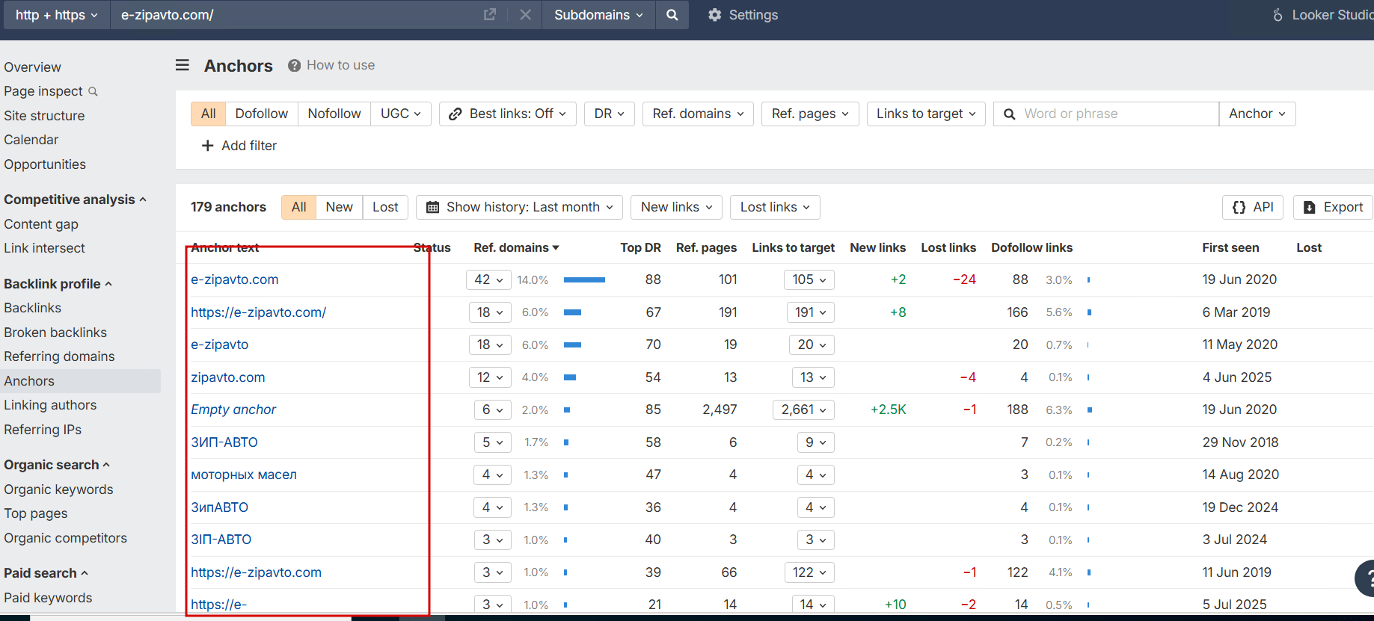Focus the Word or phrase search field

pyautogui.click(x=1106, y=114)
